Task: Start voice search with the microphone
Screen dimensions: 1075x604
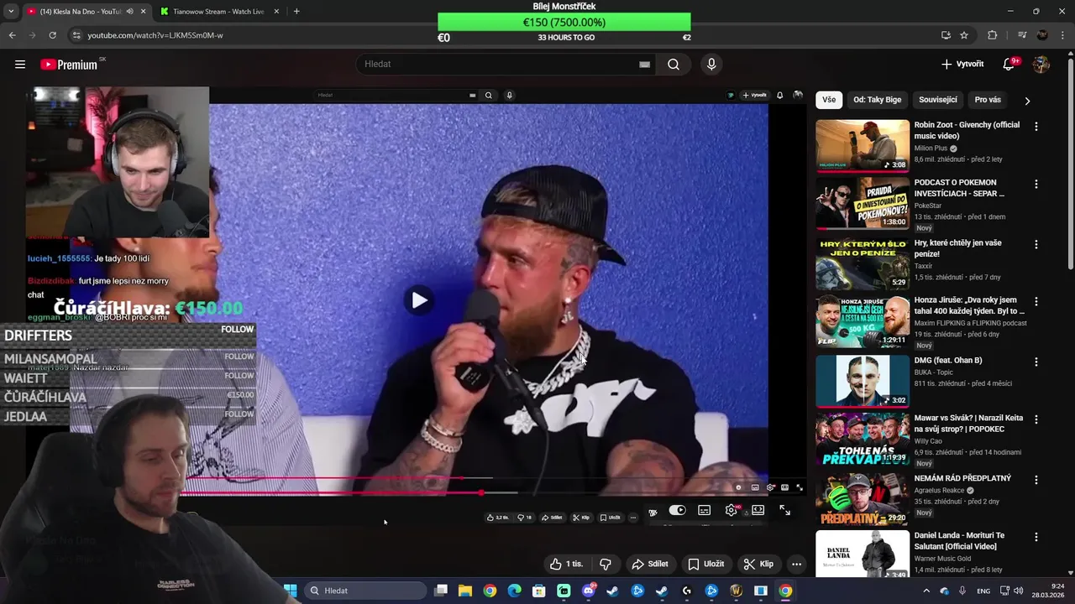Action: 711,65
